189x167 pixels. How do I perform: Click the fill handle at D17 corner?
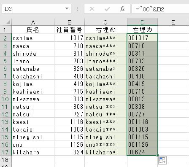[157, 155]
